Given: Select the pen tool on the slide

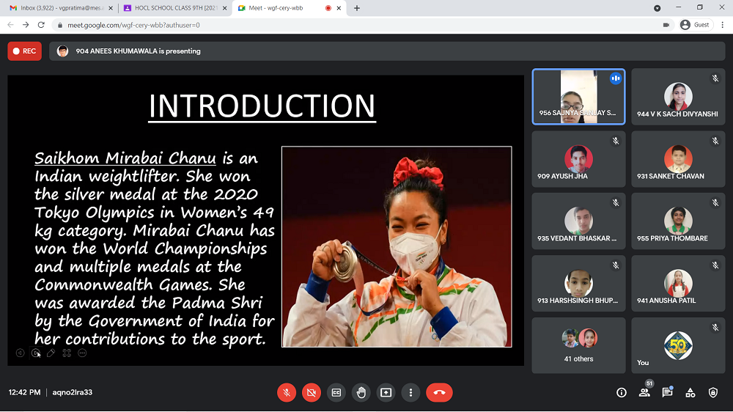Looking at the screenshot, I should (51, 353).
